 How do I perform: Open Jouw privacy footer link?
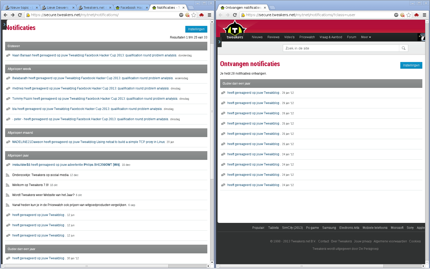tap(363, 241)
